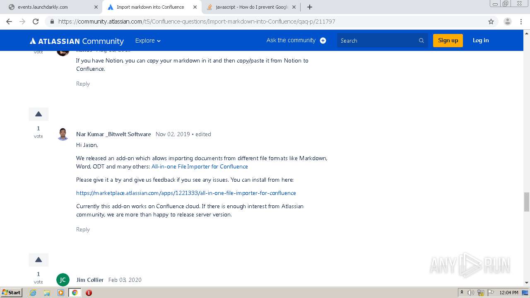Open Atlassian Community home logo

pos(77,41)
